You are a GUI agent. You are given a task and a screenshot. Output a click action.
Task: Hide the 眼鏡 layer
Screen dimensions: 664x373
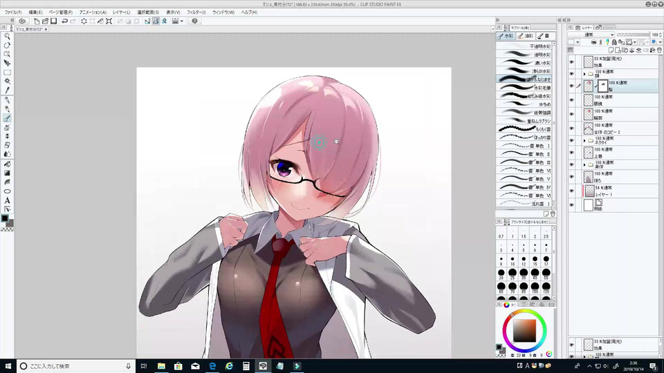[572, 100]
